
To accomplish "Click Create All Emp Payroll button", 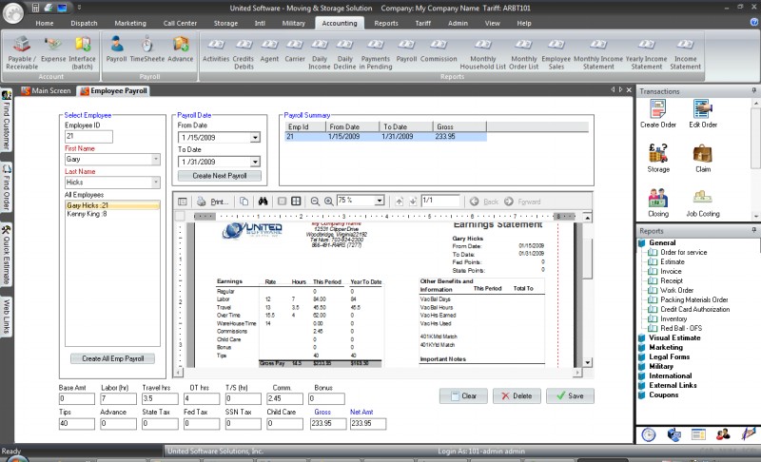I will 112,358.
